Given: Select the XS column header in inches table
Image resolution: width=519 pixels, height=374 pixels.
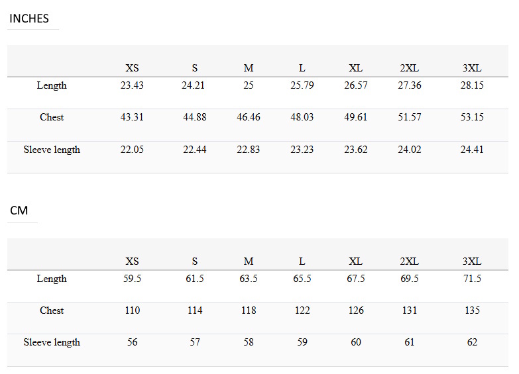Looking at the screenshot, I should [132, 68].
